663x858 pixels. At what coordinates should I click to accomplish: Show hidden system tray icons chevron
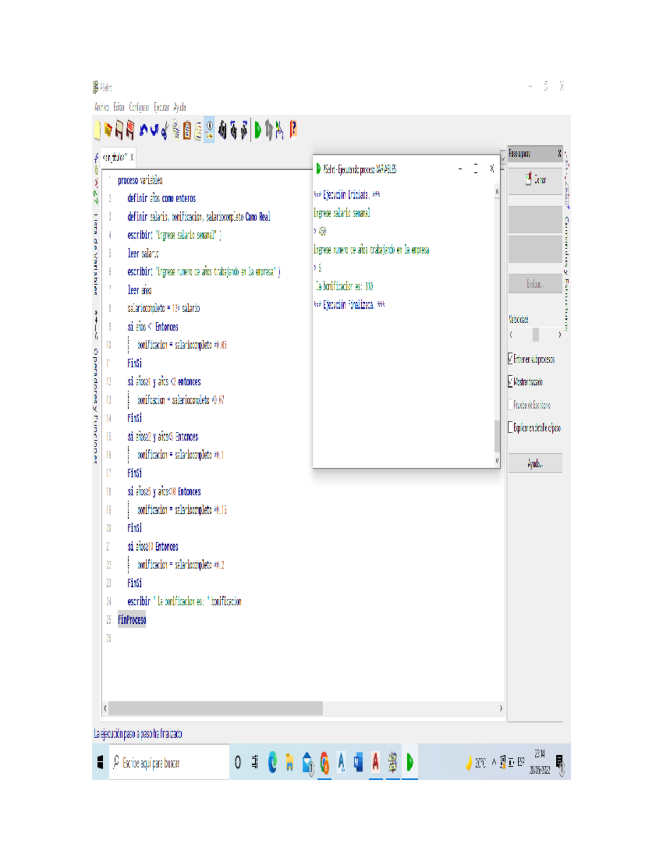click(494, 762)
